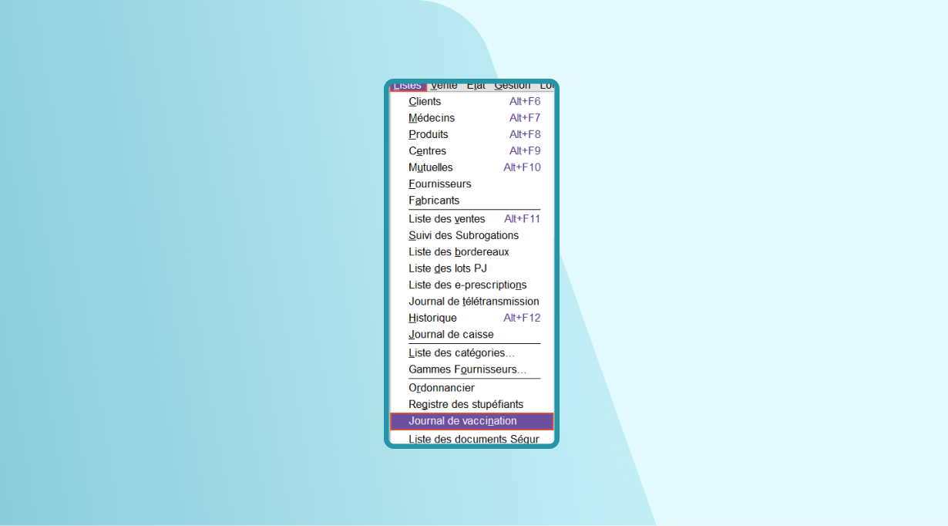Open the Clients list
The height and width of the screenshot is (526, 948).
[425, 102]
